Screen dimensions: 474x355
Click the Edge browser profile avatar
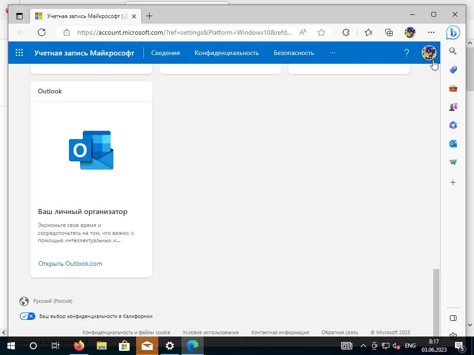(410, 32)
